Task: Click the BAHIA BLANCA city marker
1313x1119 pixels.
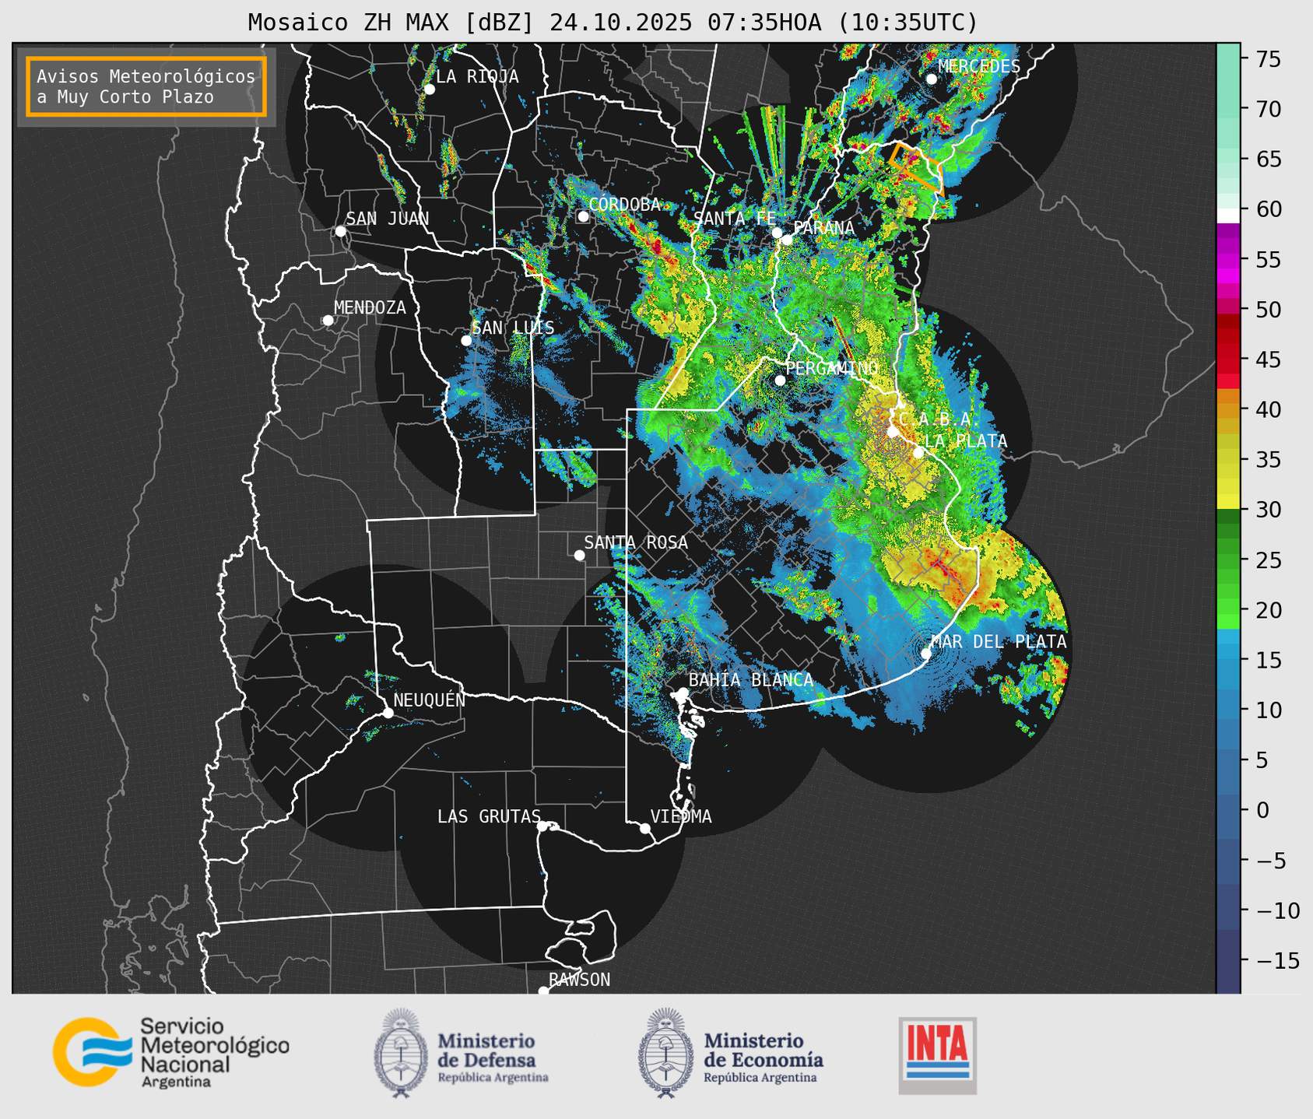Action: pos(683,693)
